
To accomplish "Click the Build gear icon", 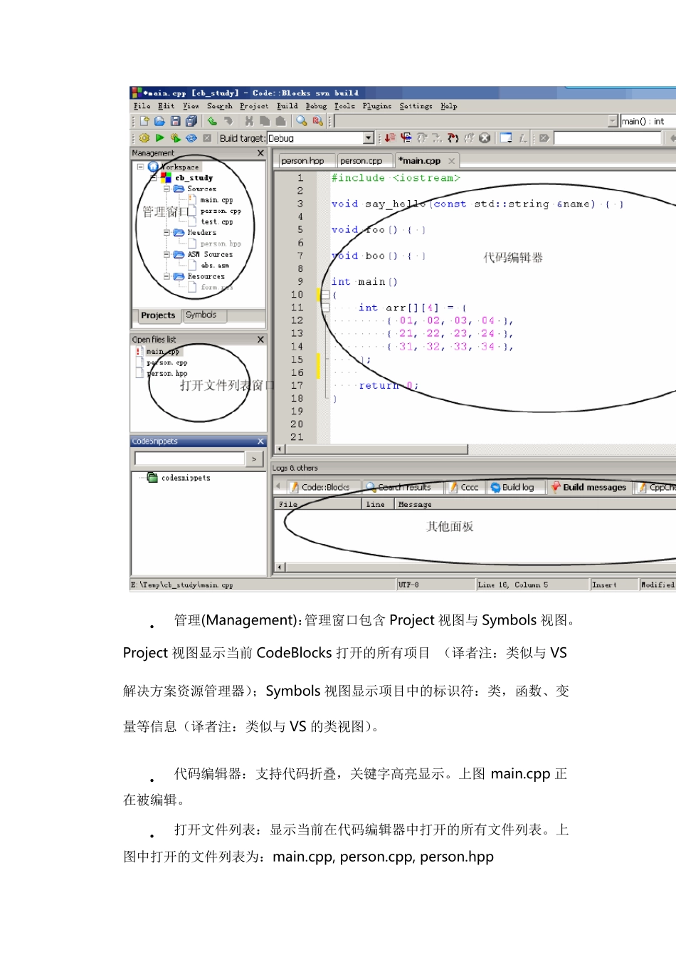I will tap(144, 138).
